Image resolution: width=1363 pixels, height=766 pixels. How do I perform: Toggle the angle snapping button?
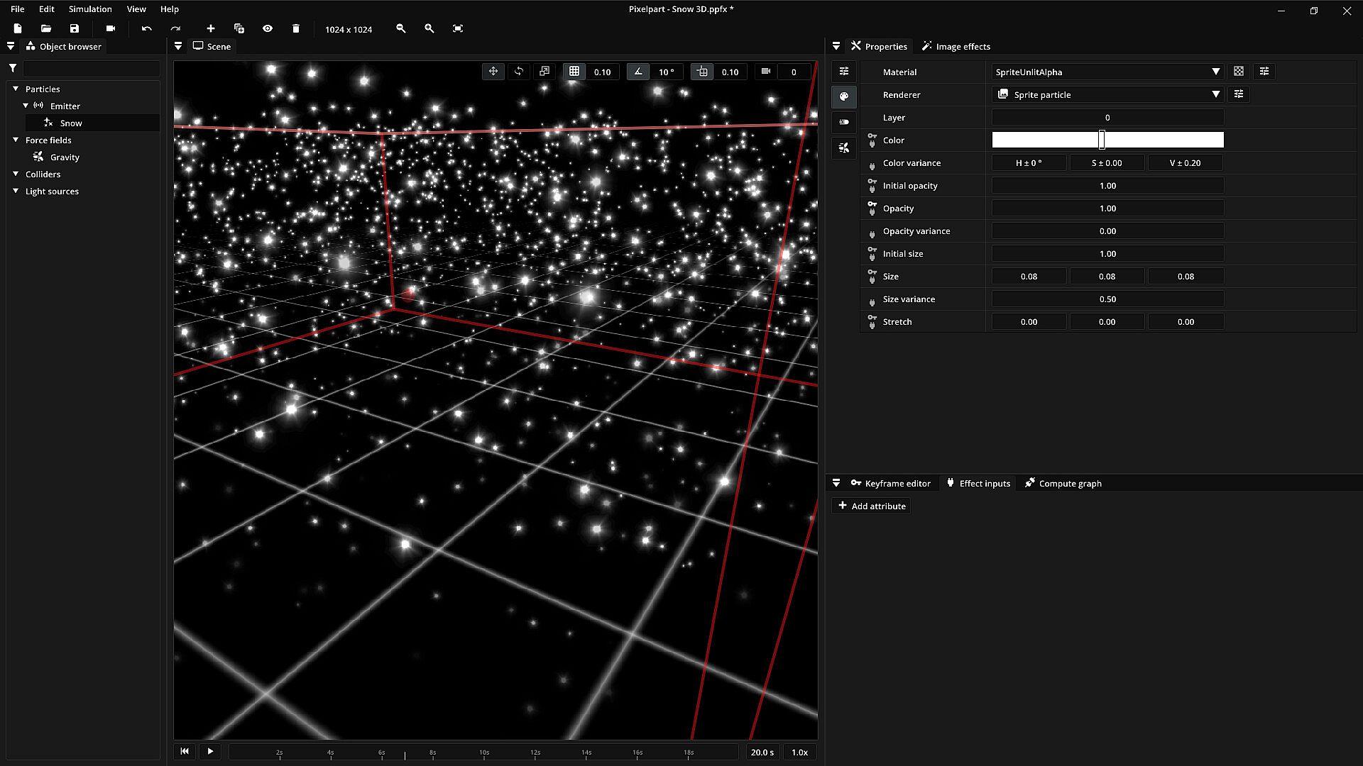click(638, 72)
